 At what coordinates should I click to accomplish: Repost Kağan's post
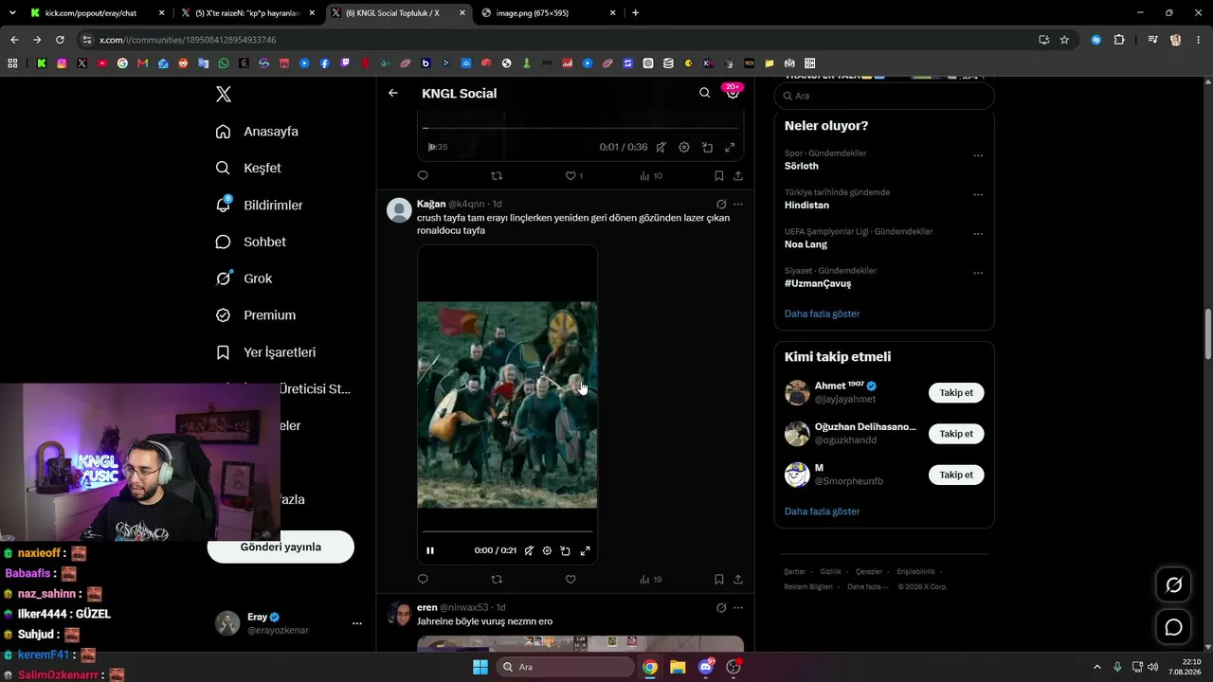(x=497, y=580)
